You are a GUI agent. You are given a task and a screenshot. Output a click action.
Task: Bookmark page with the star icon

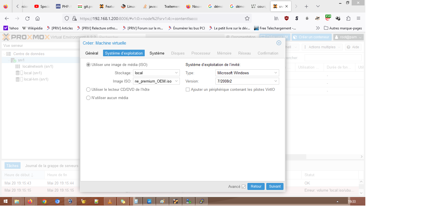pyautogui.click(x=247, y=19)
